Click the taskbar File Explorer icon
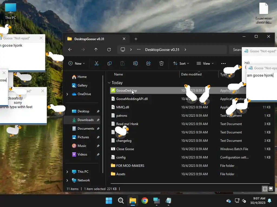The width and height of the screenshot is (277, 207). point(133,201)
